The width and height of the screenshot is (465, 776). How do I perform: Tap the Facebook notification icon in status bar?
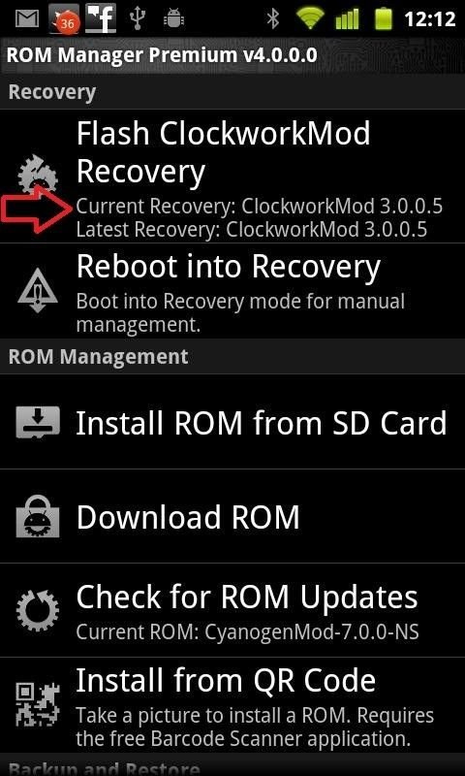pos(101,17)
